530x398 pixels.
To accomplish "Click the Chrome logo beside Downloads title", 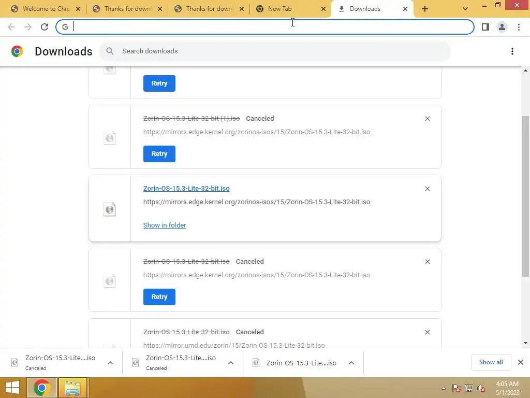I will point(17,51).
